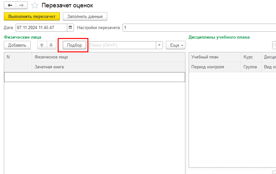Click the Зачетная книга column header

[x=108, y=67]
